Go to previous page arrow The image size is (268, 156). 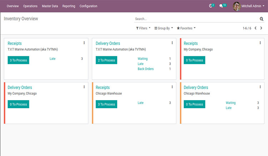click(x=255, y=28)
